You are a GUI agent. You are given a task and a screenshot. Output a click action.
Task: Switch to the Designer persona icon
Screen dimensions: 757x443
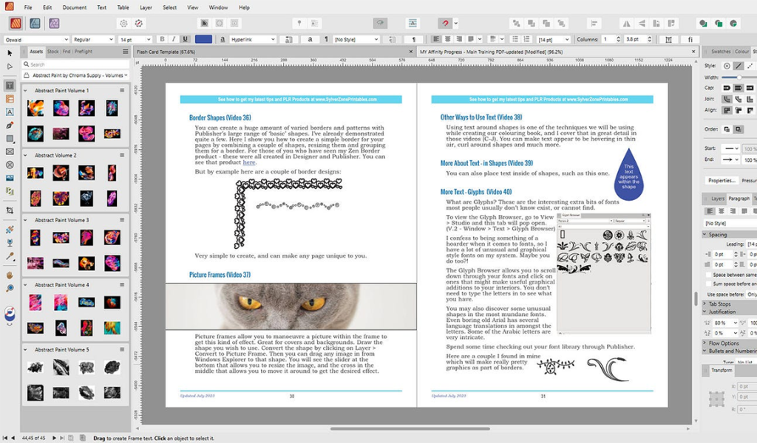(x=35, y=23)
